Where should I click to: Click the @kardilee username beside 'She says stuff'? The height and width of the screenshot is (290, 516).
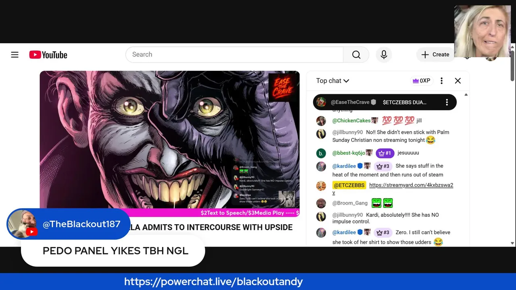click(x=344, y=166)
